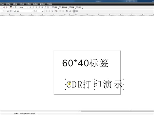Click the input field at left of property bar
The image size is (154, 115).
[1, 11]
